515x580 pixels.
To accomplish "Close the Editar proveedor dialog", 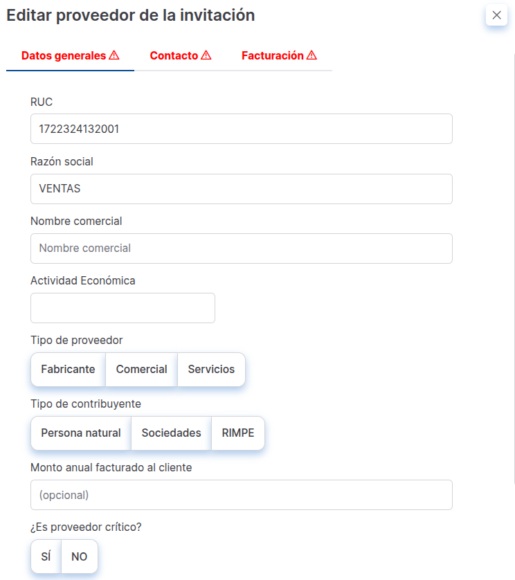I will point(496,15).
